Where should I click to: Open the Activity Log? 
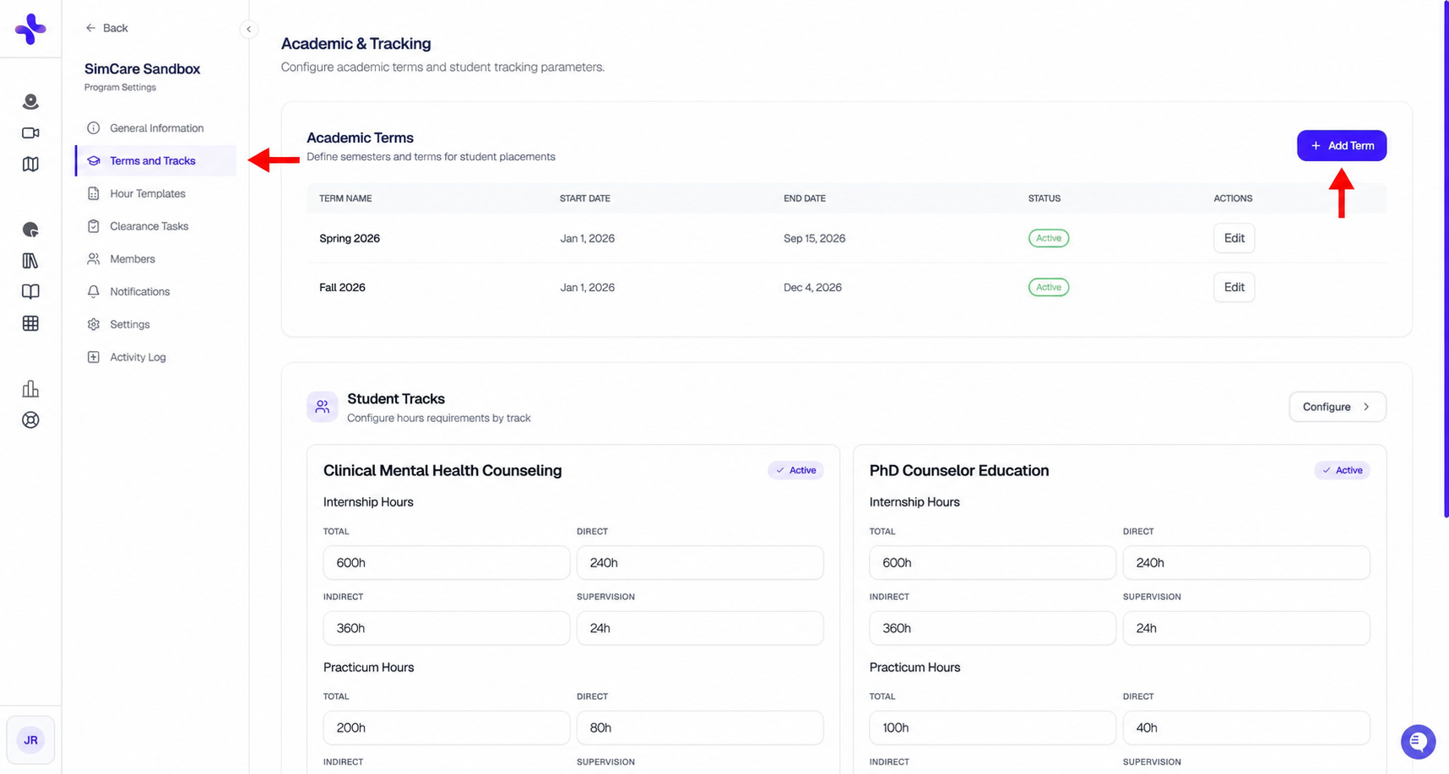pos(155,357)
